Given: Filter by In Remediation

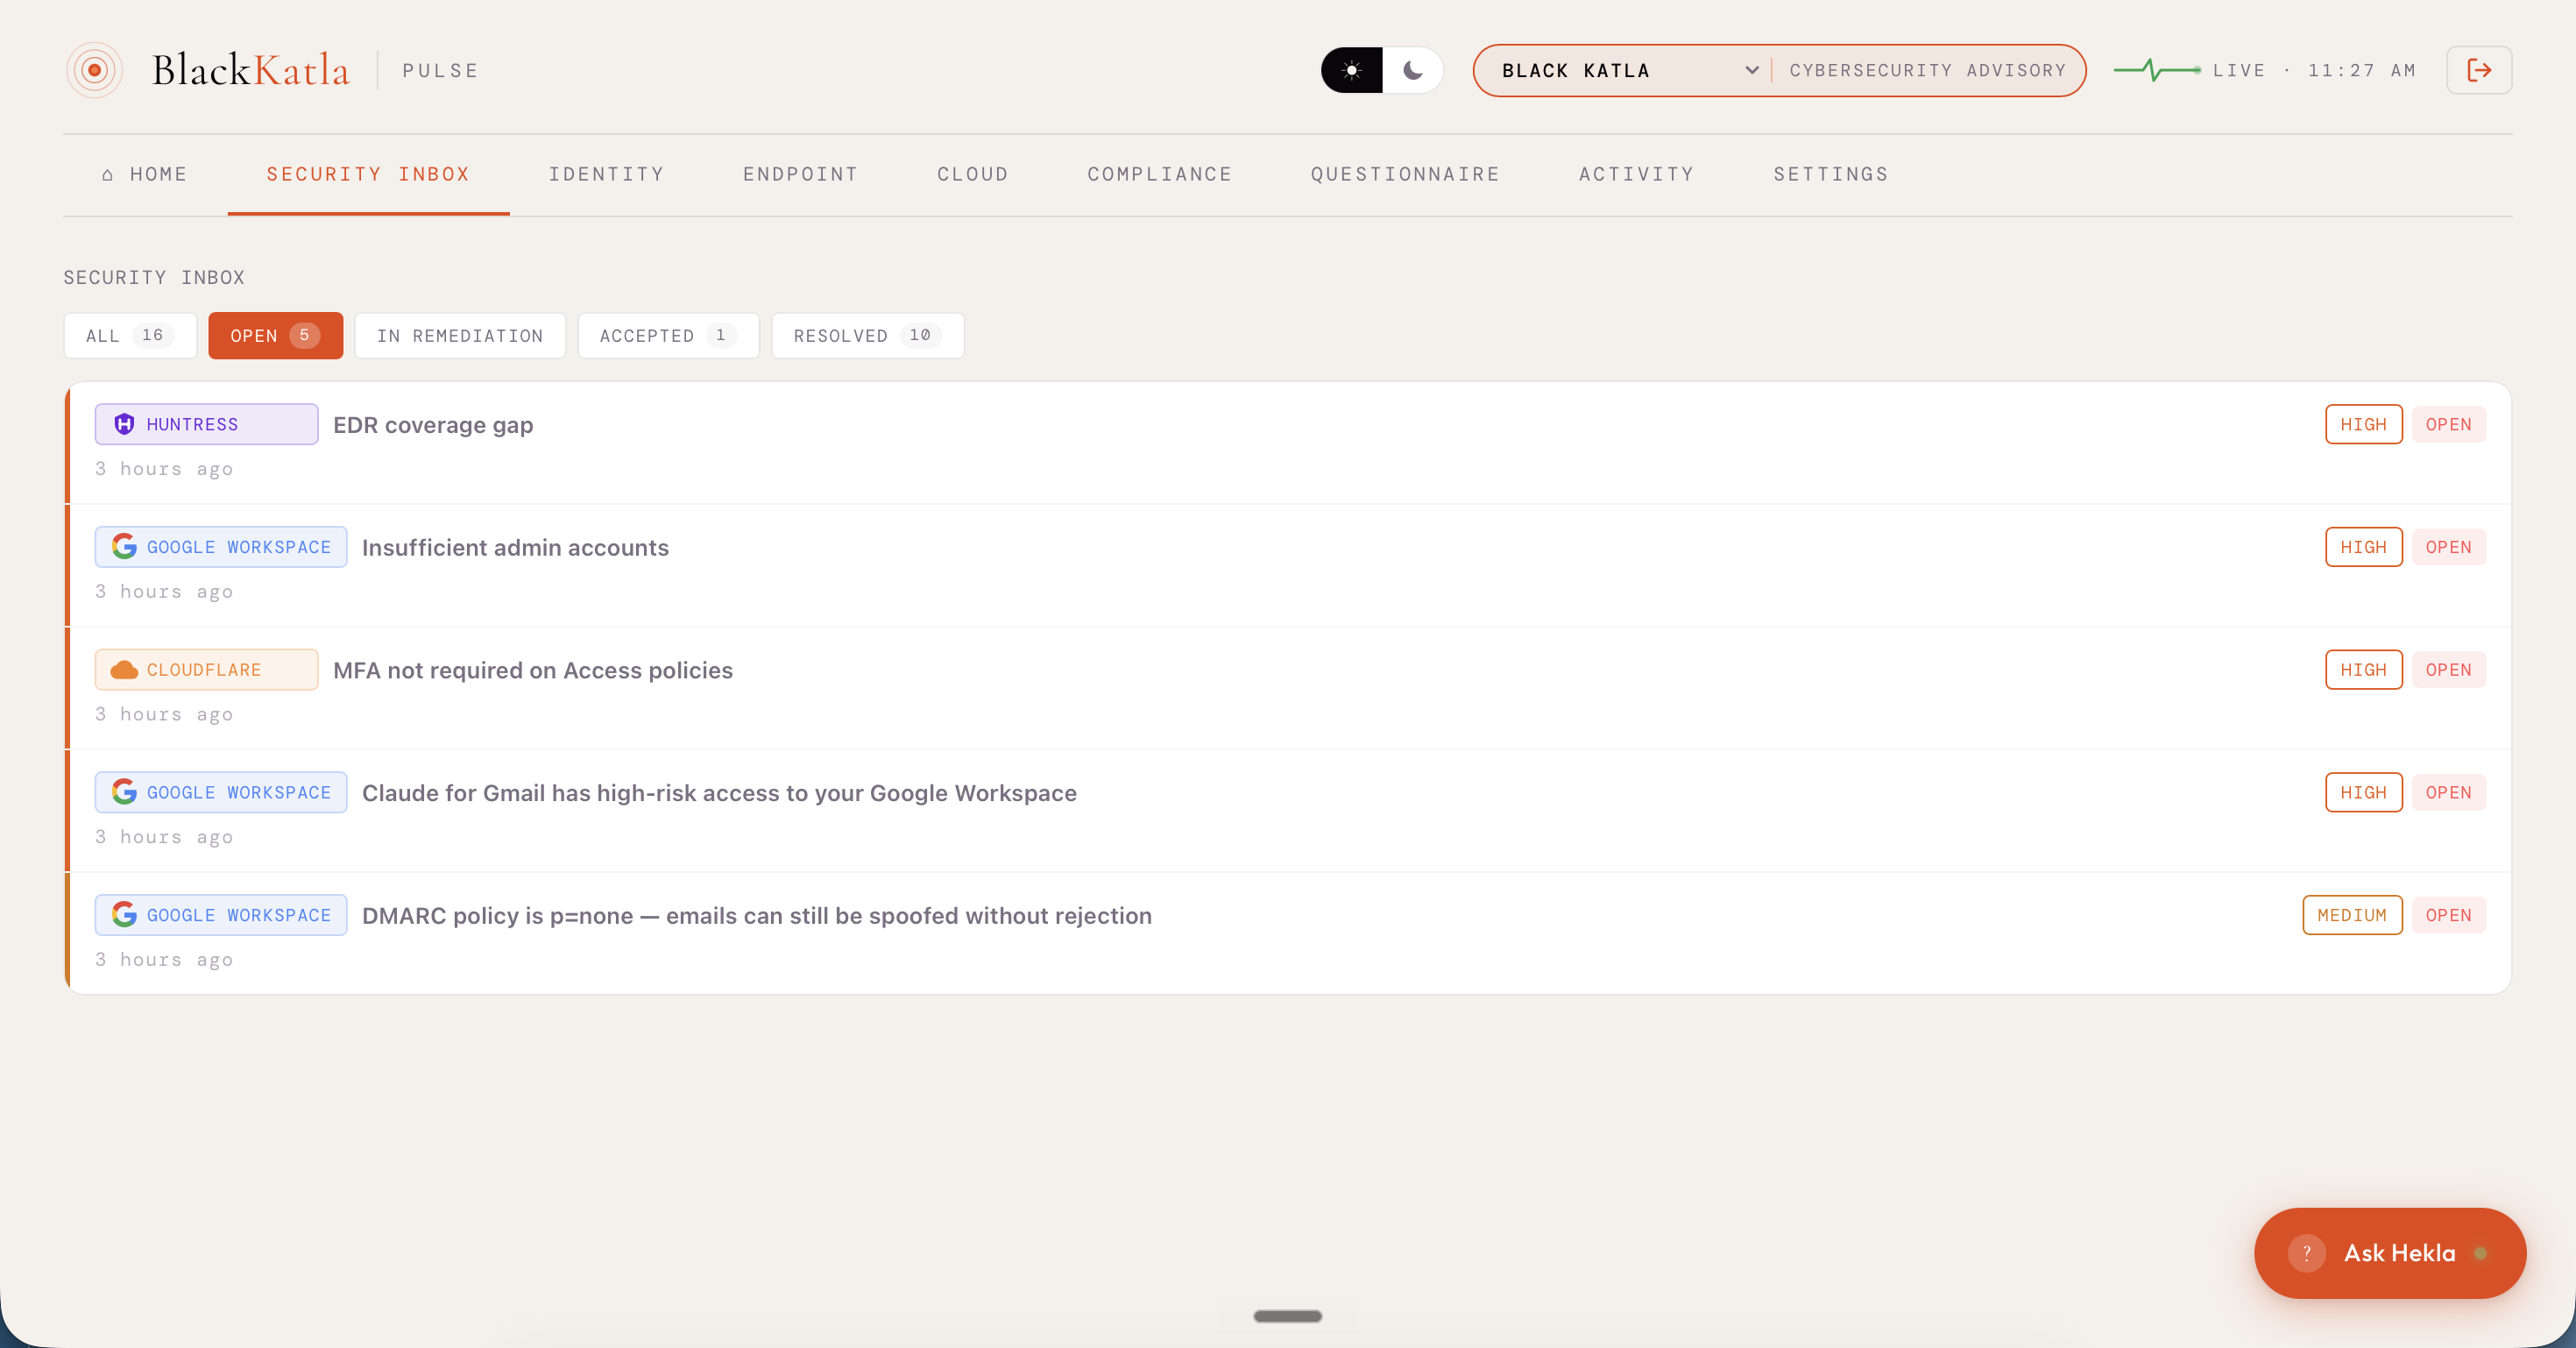Looking at the screenshot, I should click(460, 335).
